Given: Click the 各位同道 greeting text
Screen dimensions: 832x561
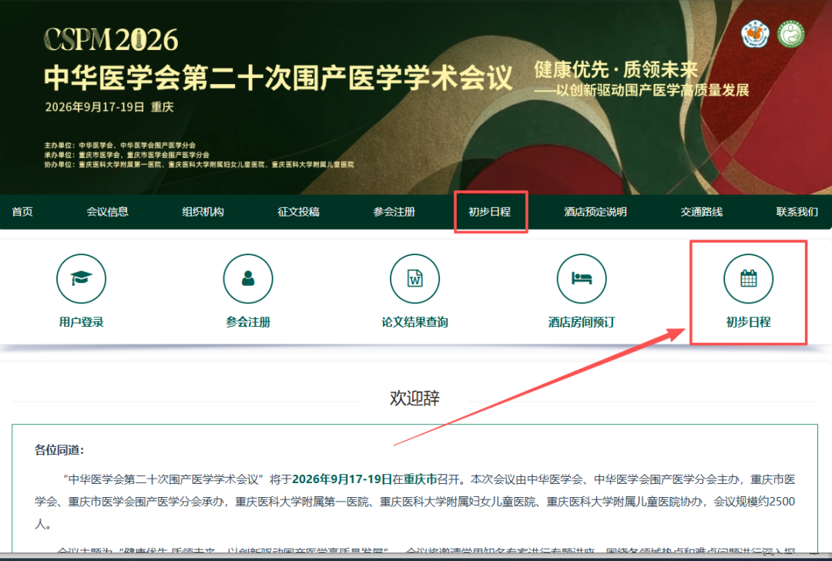Looking at the screenshot, I should click(x=59, y=450).
